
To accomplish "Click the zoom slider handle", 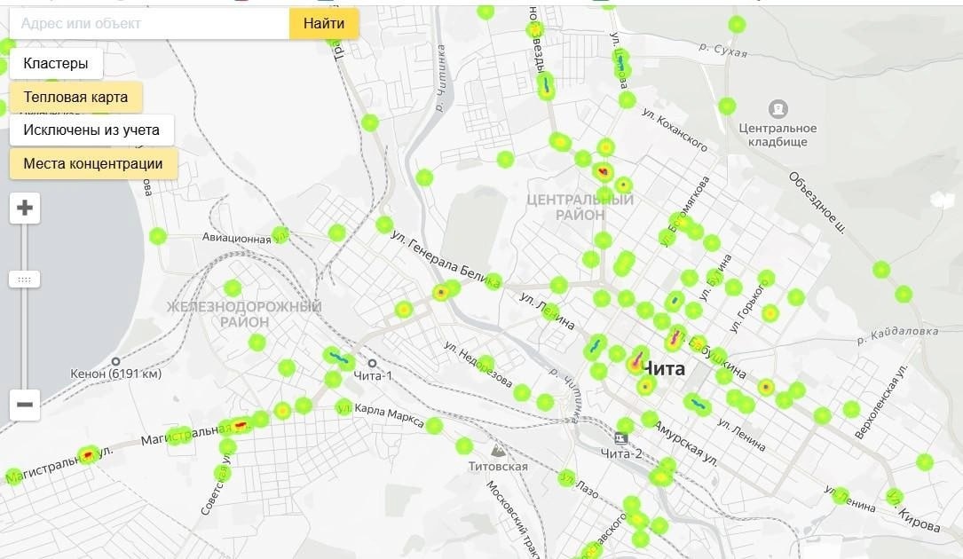I will point(25,279).
